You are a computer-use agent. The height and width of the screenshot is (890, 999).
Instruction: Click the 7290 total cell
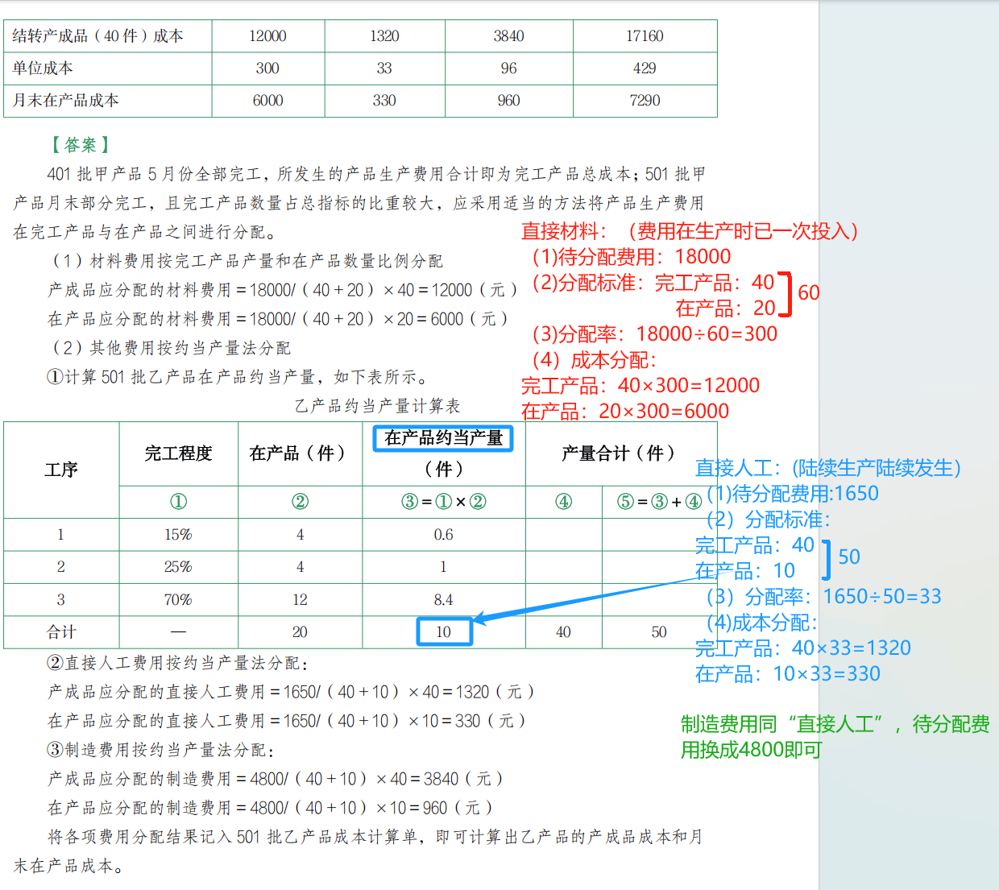645,101
